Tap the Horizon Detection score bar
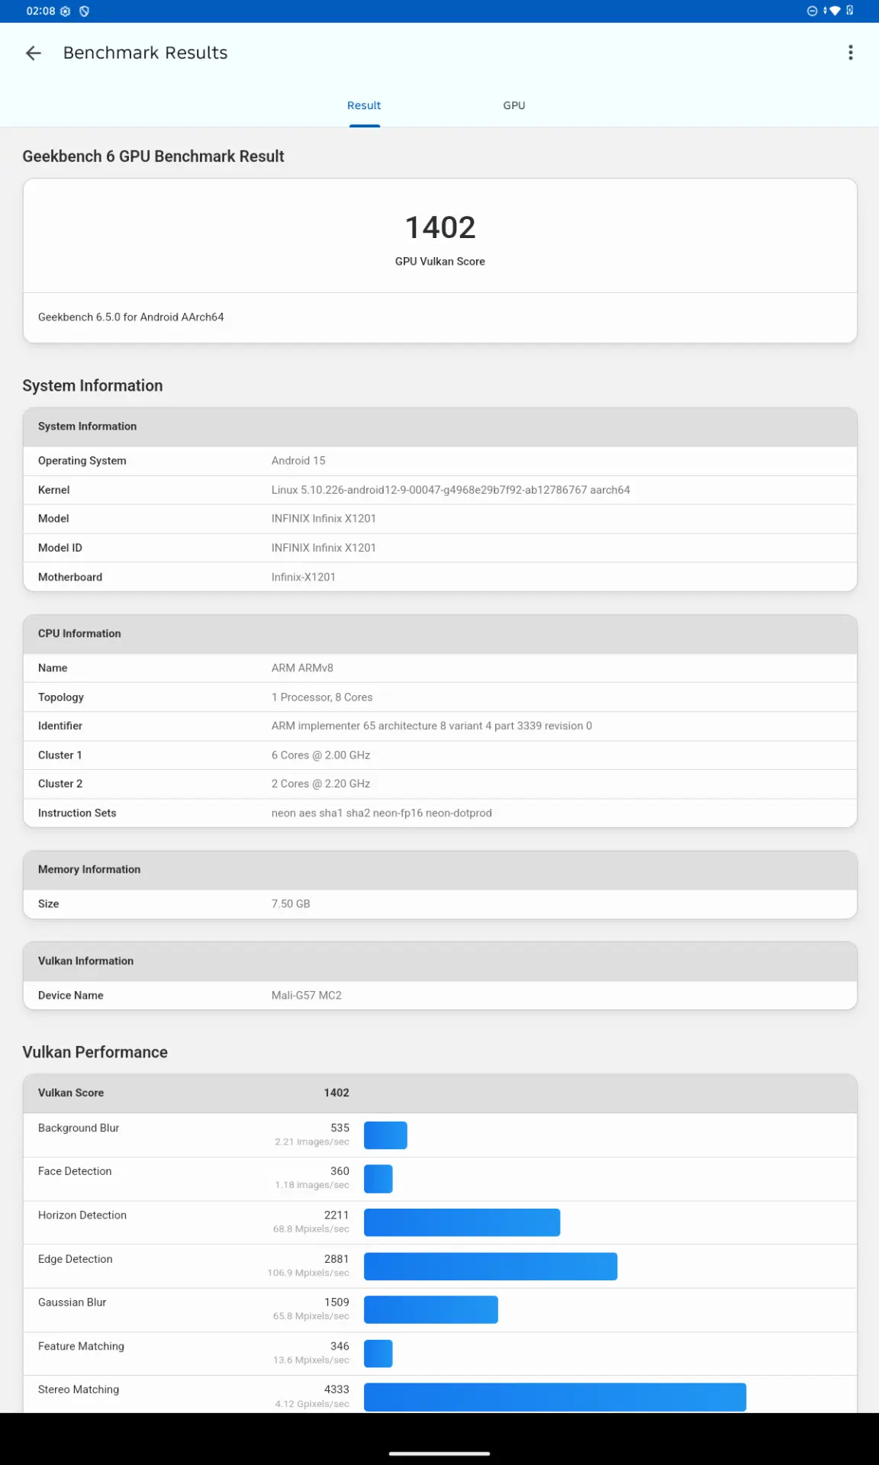Viewport: 879px width, 1465px height. point(462,1222)
